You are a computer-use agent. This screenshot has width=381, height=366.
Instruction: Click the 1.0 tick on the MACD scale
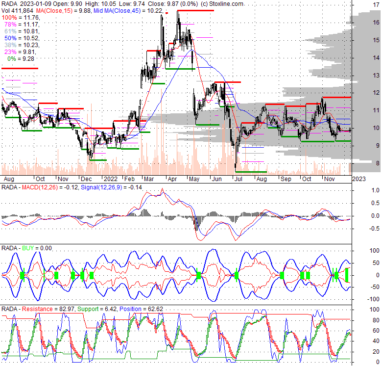click(x=375, y=190)
